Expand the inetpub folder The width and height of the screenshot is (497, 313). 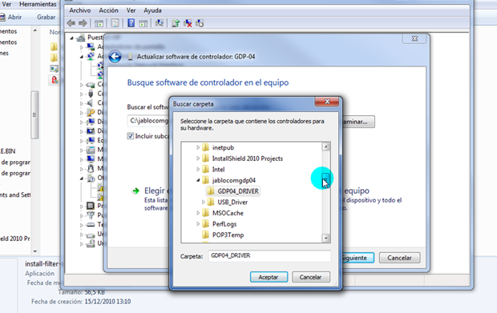[198, 147]
